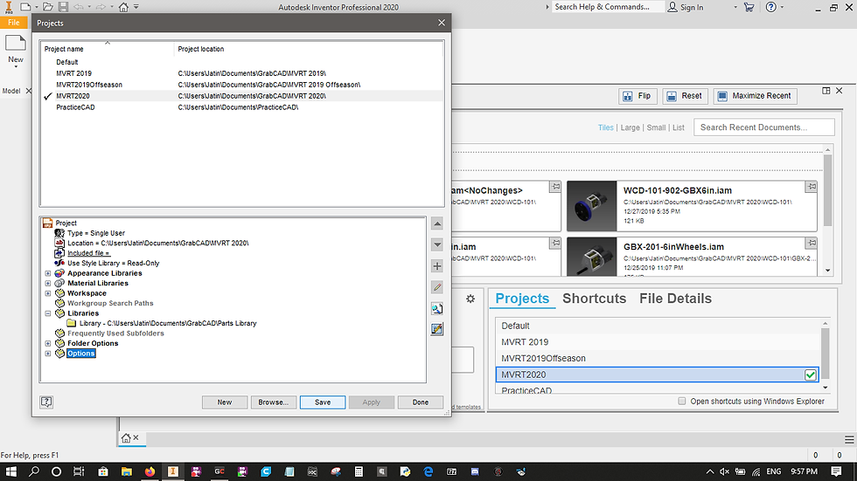Viewport: 857px width, 481px height.
Task: Click the Redo arrow in quick access toolbar
Action: [x=101, y=7]
